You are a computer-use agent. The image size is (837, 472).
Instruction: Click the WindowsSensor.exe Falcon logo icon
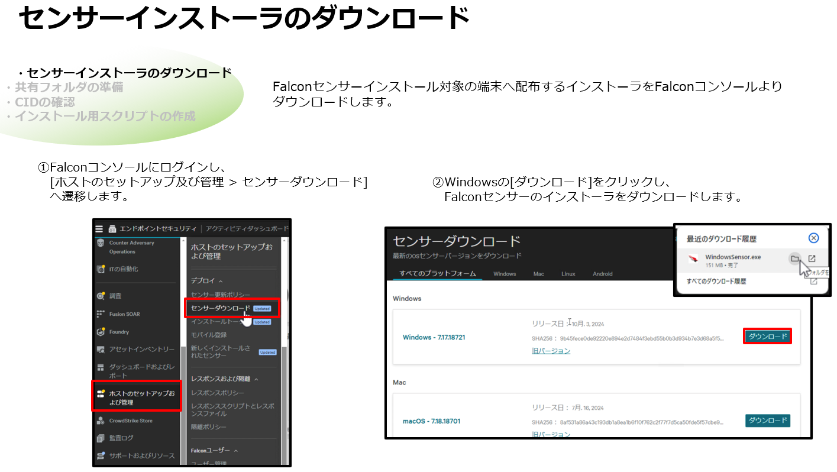[693, 258]
